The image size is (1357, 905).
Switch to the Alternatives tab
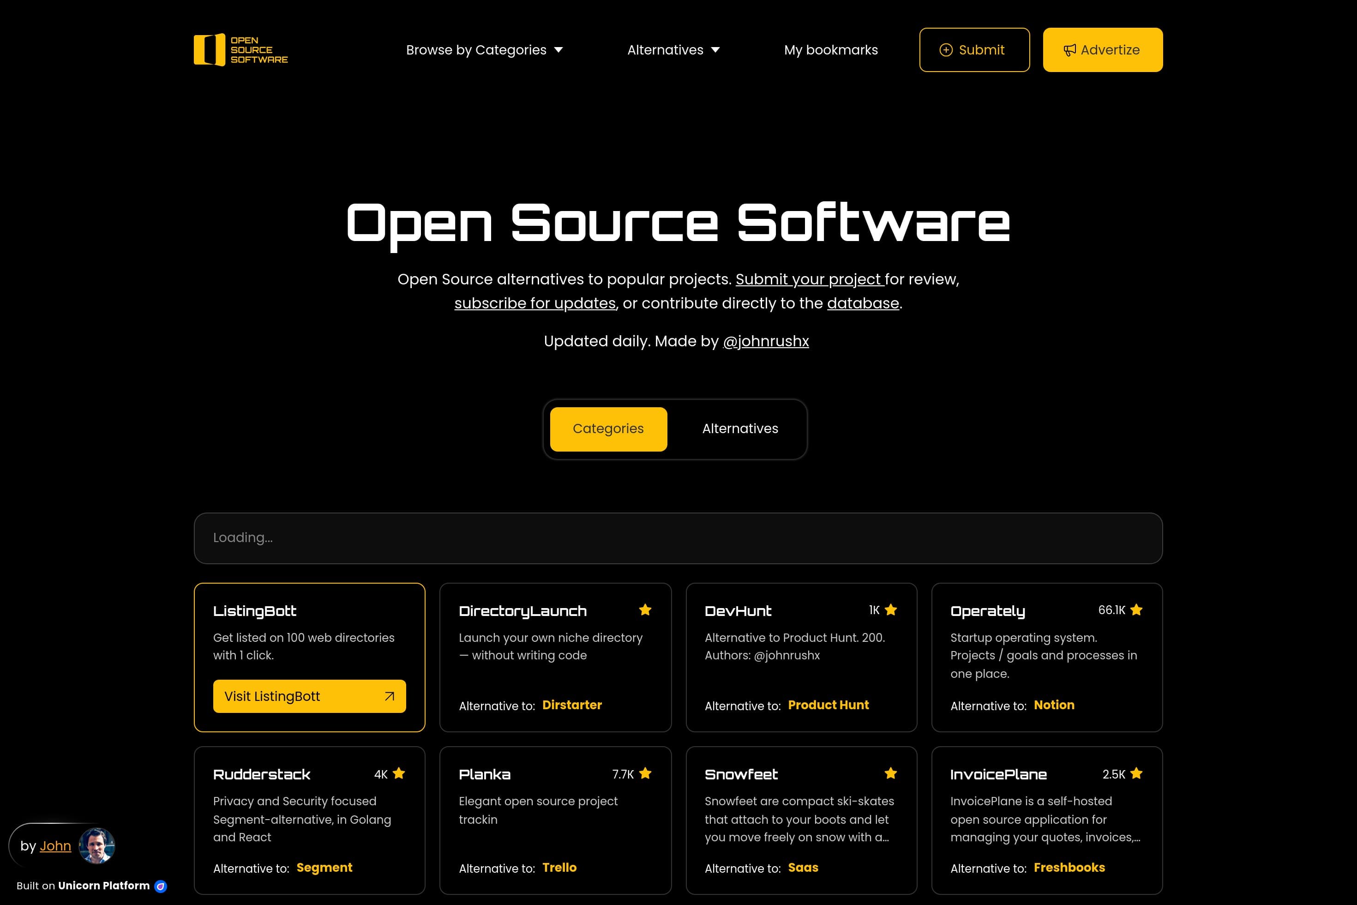click(740, 429)
